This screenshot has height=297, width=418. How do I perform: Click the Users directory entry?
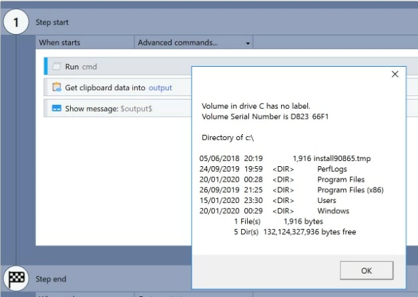pyautogui.click(x=327, y=200)
